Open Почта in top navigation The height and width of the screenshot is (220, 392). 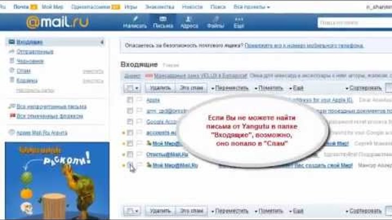[21, 7]
